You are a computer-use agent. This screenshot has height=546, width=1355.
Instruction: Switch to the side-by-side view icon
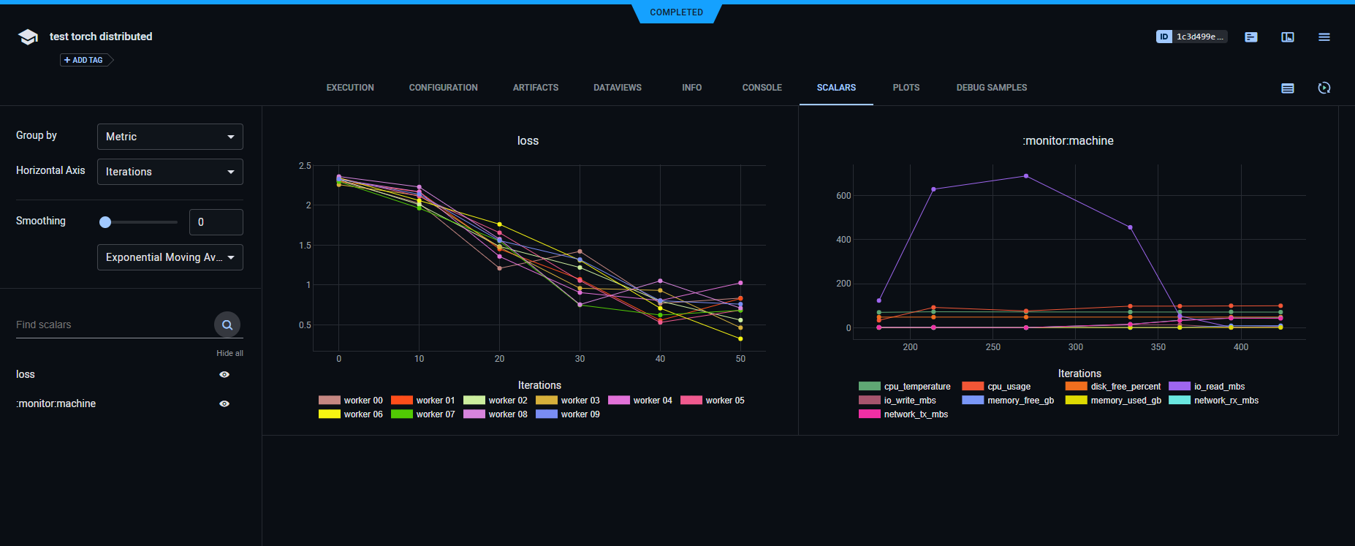[1287, 37]
